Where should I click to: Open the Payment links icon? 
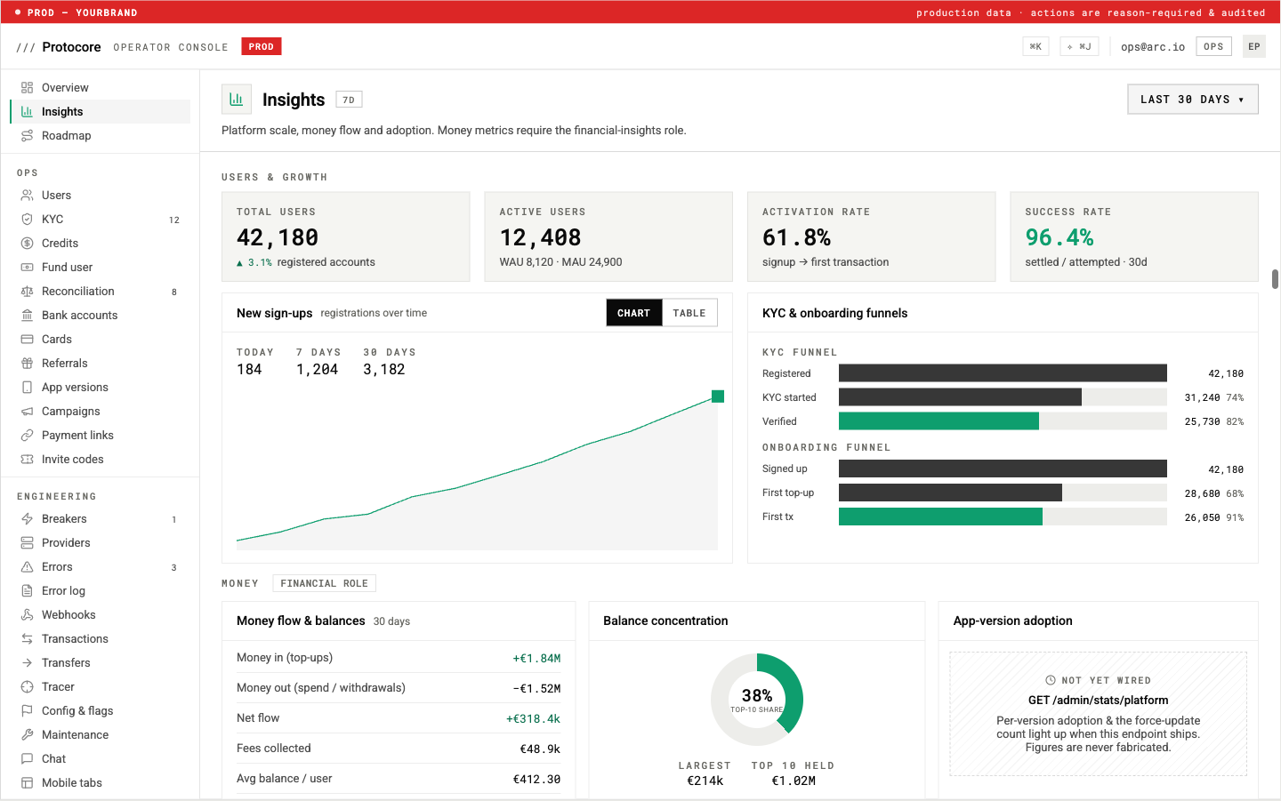(27, 436)
